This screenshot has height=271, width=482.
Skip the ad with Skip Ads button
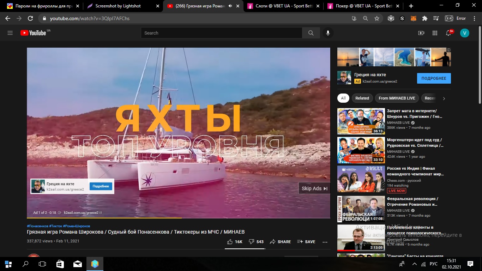pos(314,188)
